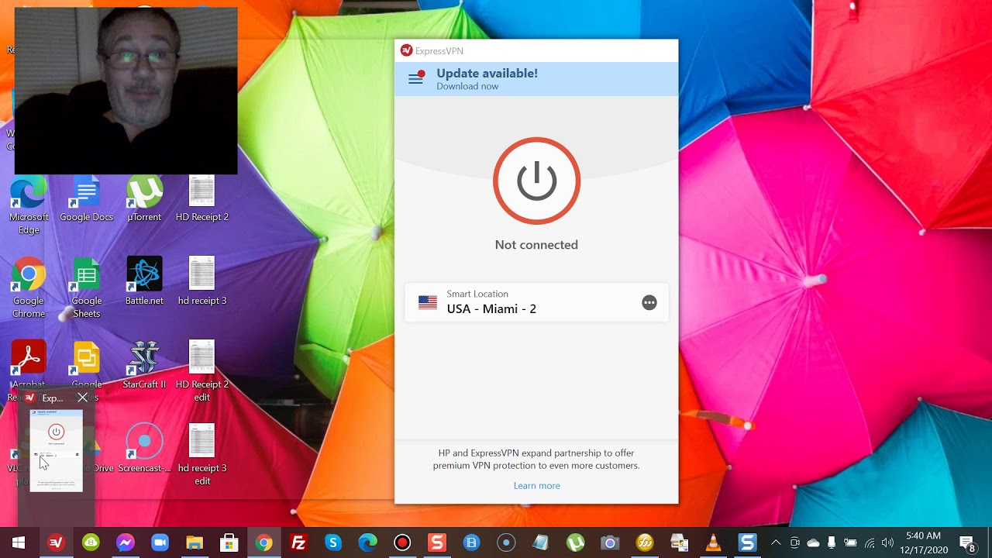Open µTorrent from the taskbar

click(575, 542)
